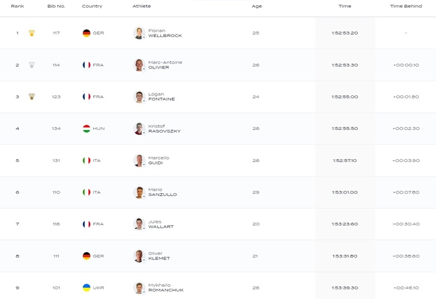Sort results by the Rank column header
This screenshot has width=436, height=299.
17,6
